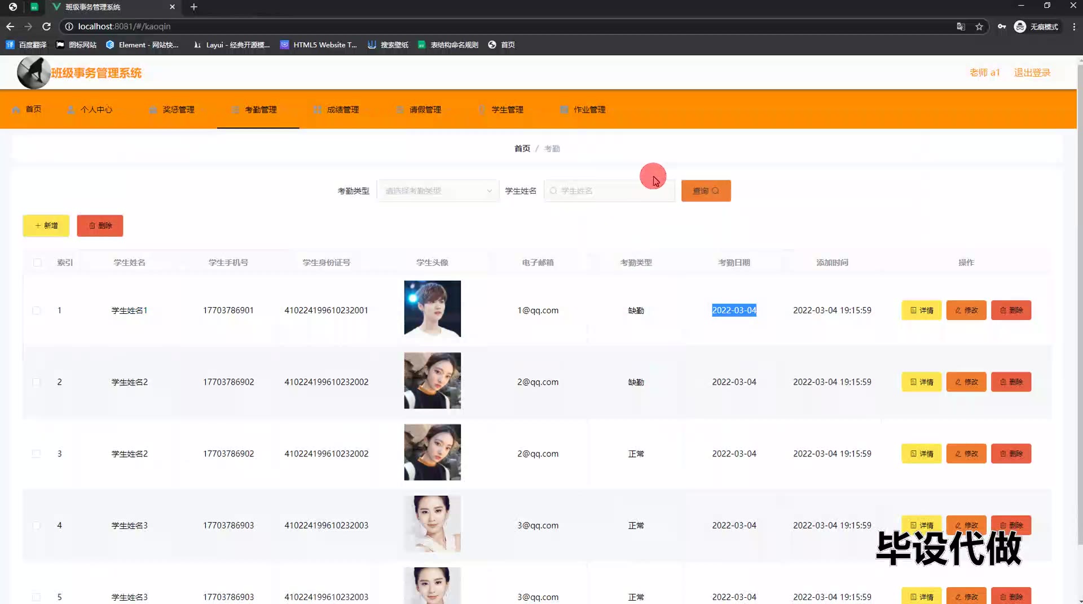Click the 无痕模式 incognito indicator
1083x604 pixels.
1036,26
